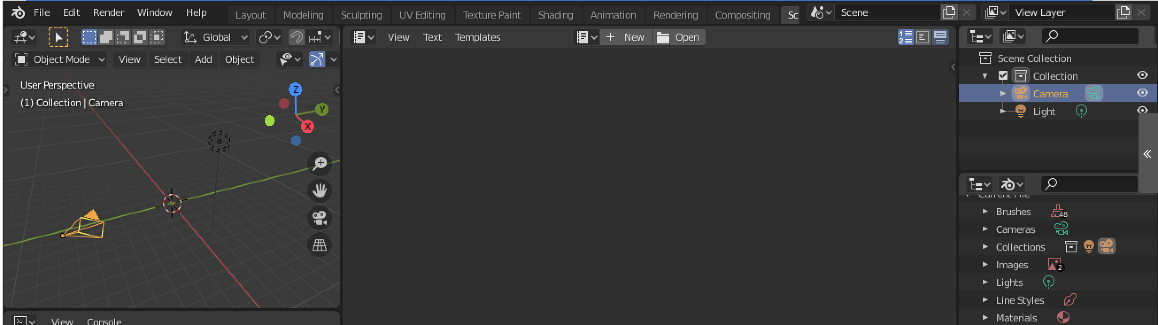This screenshot has height=325, width=1158.
Task: Click the new scene copy icon
Action: click(x=949, y=12)
